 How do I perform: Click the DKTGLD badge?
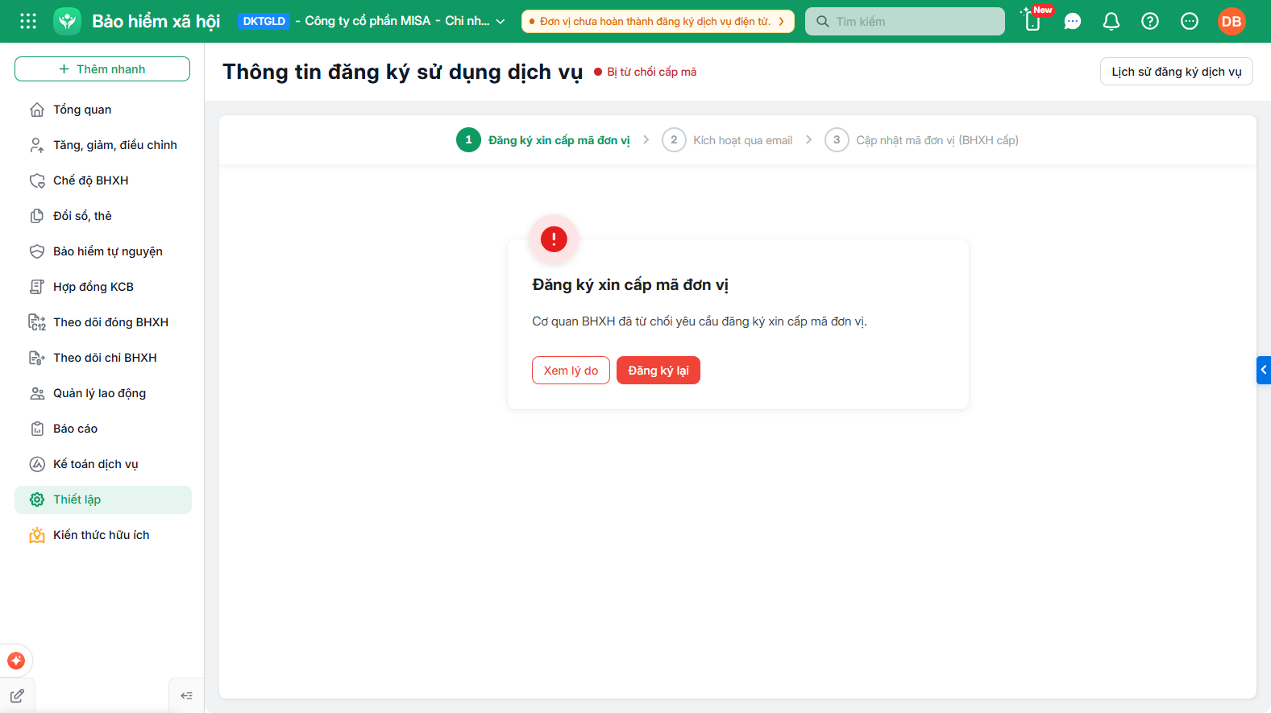click(x=264, y=22)
